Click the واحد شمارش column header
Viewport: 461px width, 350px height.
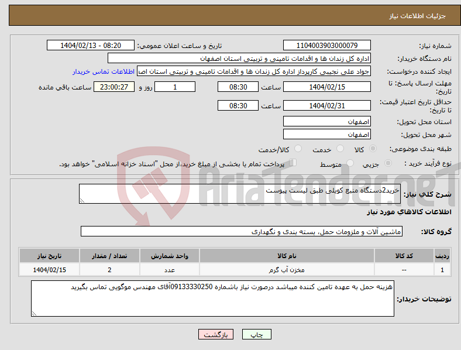click(170, 256)
